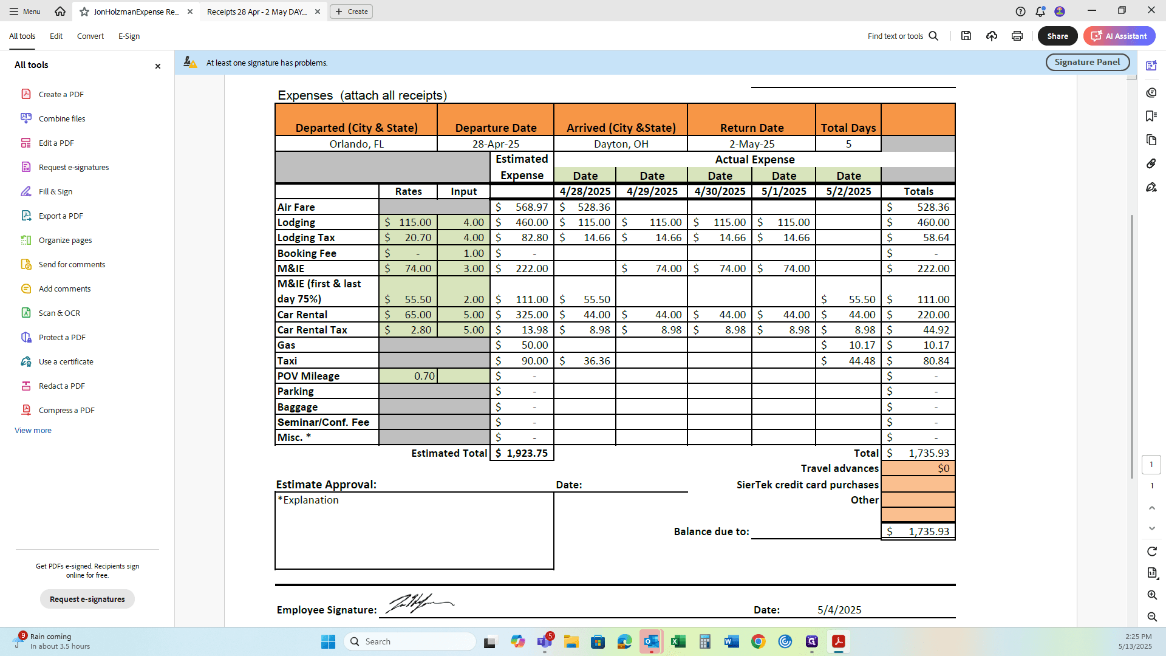Open the Convert tab
Screen dimensions: 1166x656
tap(90, 36)
